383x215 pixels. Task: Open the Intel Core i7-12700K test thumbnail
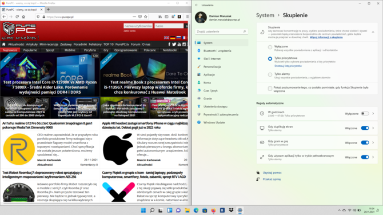50,74
